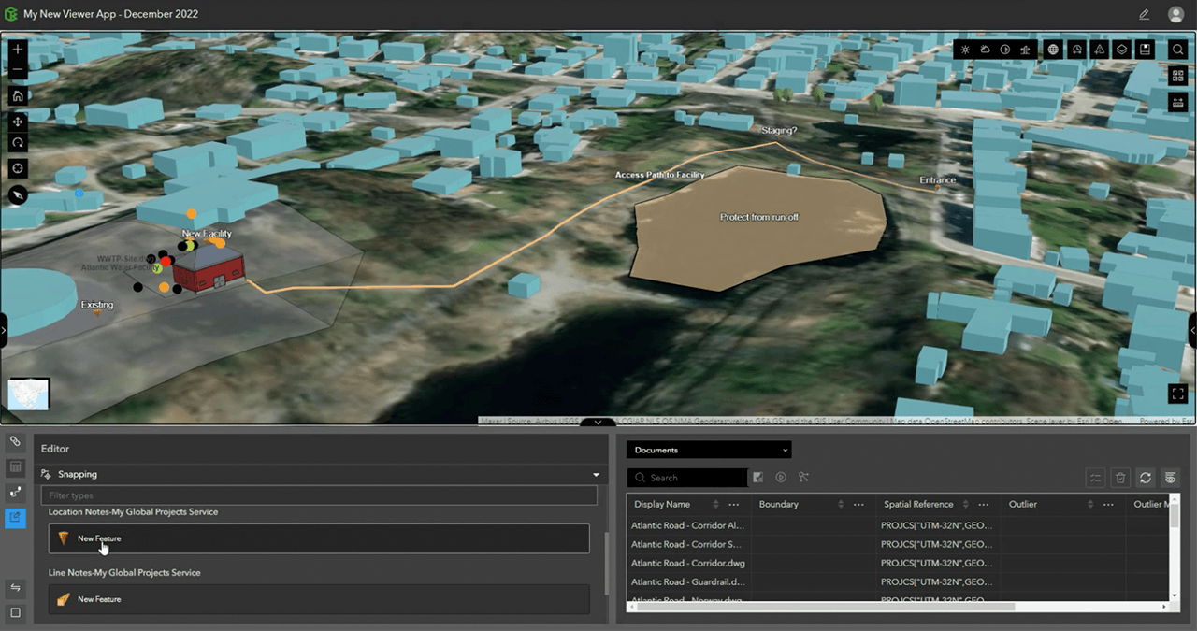Image resolution: width=1197 pixels, height=631 pixels.
Task: Expand the sort arrows on Spatial Reference column
Action: pos(966,504)
